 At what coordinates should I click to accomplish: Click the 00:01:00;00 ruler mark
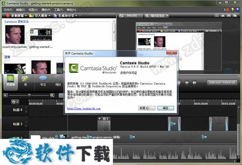pyautogui.click(x=201, y=104)
